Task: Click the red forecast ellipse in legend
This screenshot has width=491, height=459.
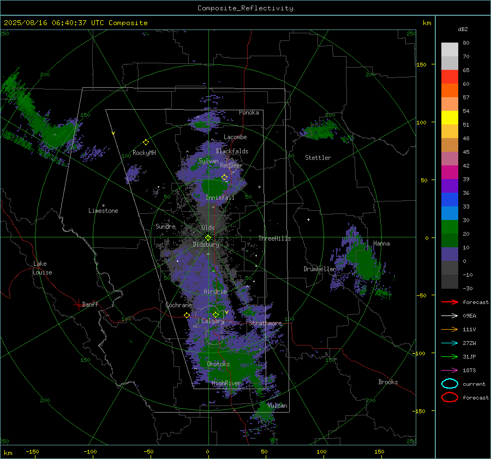Action: 450,397
